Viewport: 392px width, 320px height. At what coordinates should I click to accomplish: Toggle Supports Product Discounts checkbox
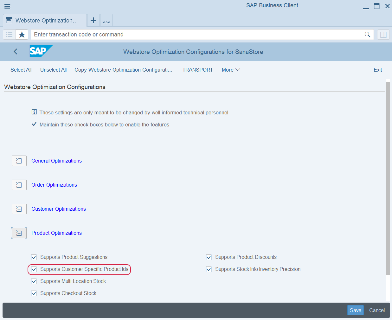209,257
